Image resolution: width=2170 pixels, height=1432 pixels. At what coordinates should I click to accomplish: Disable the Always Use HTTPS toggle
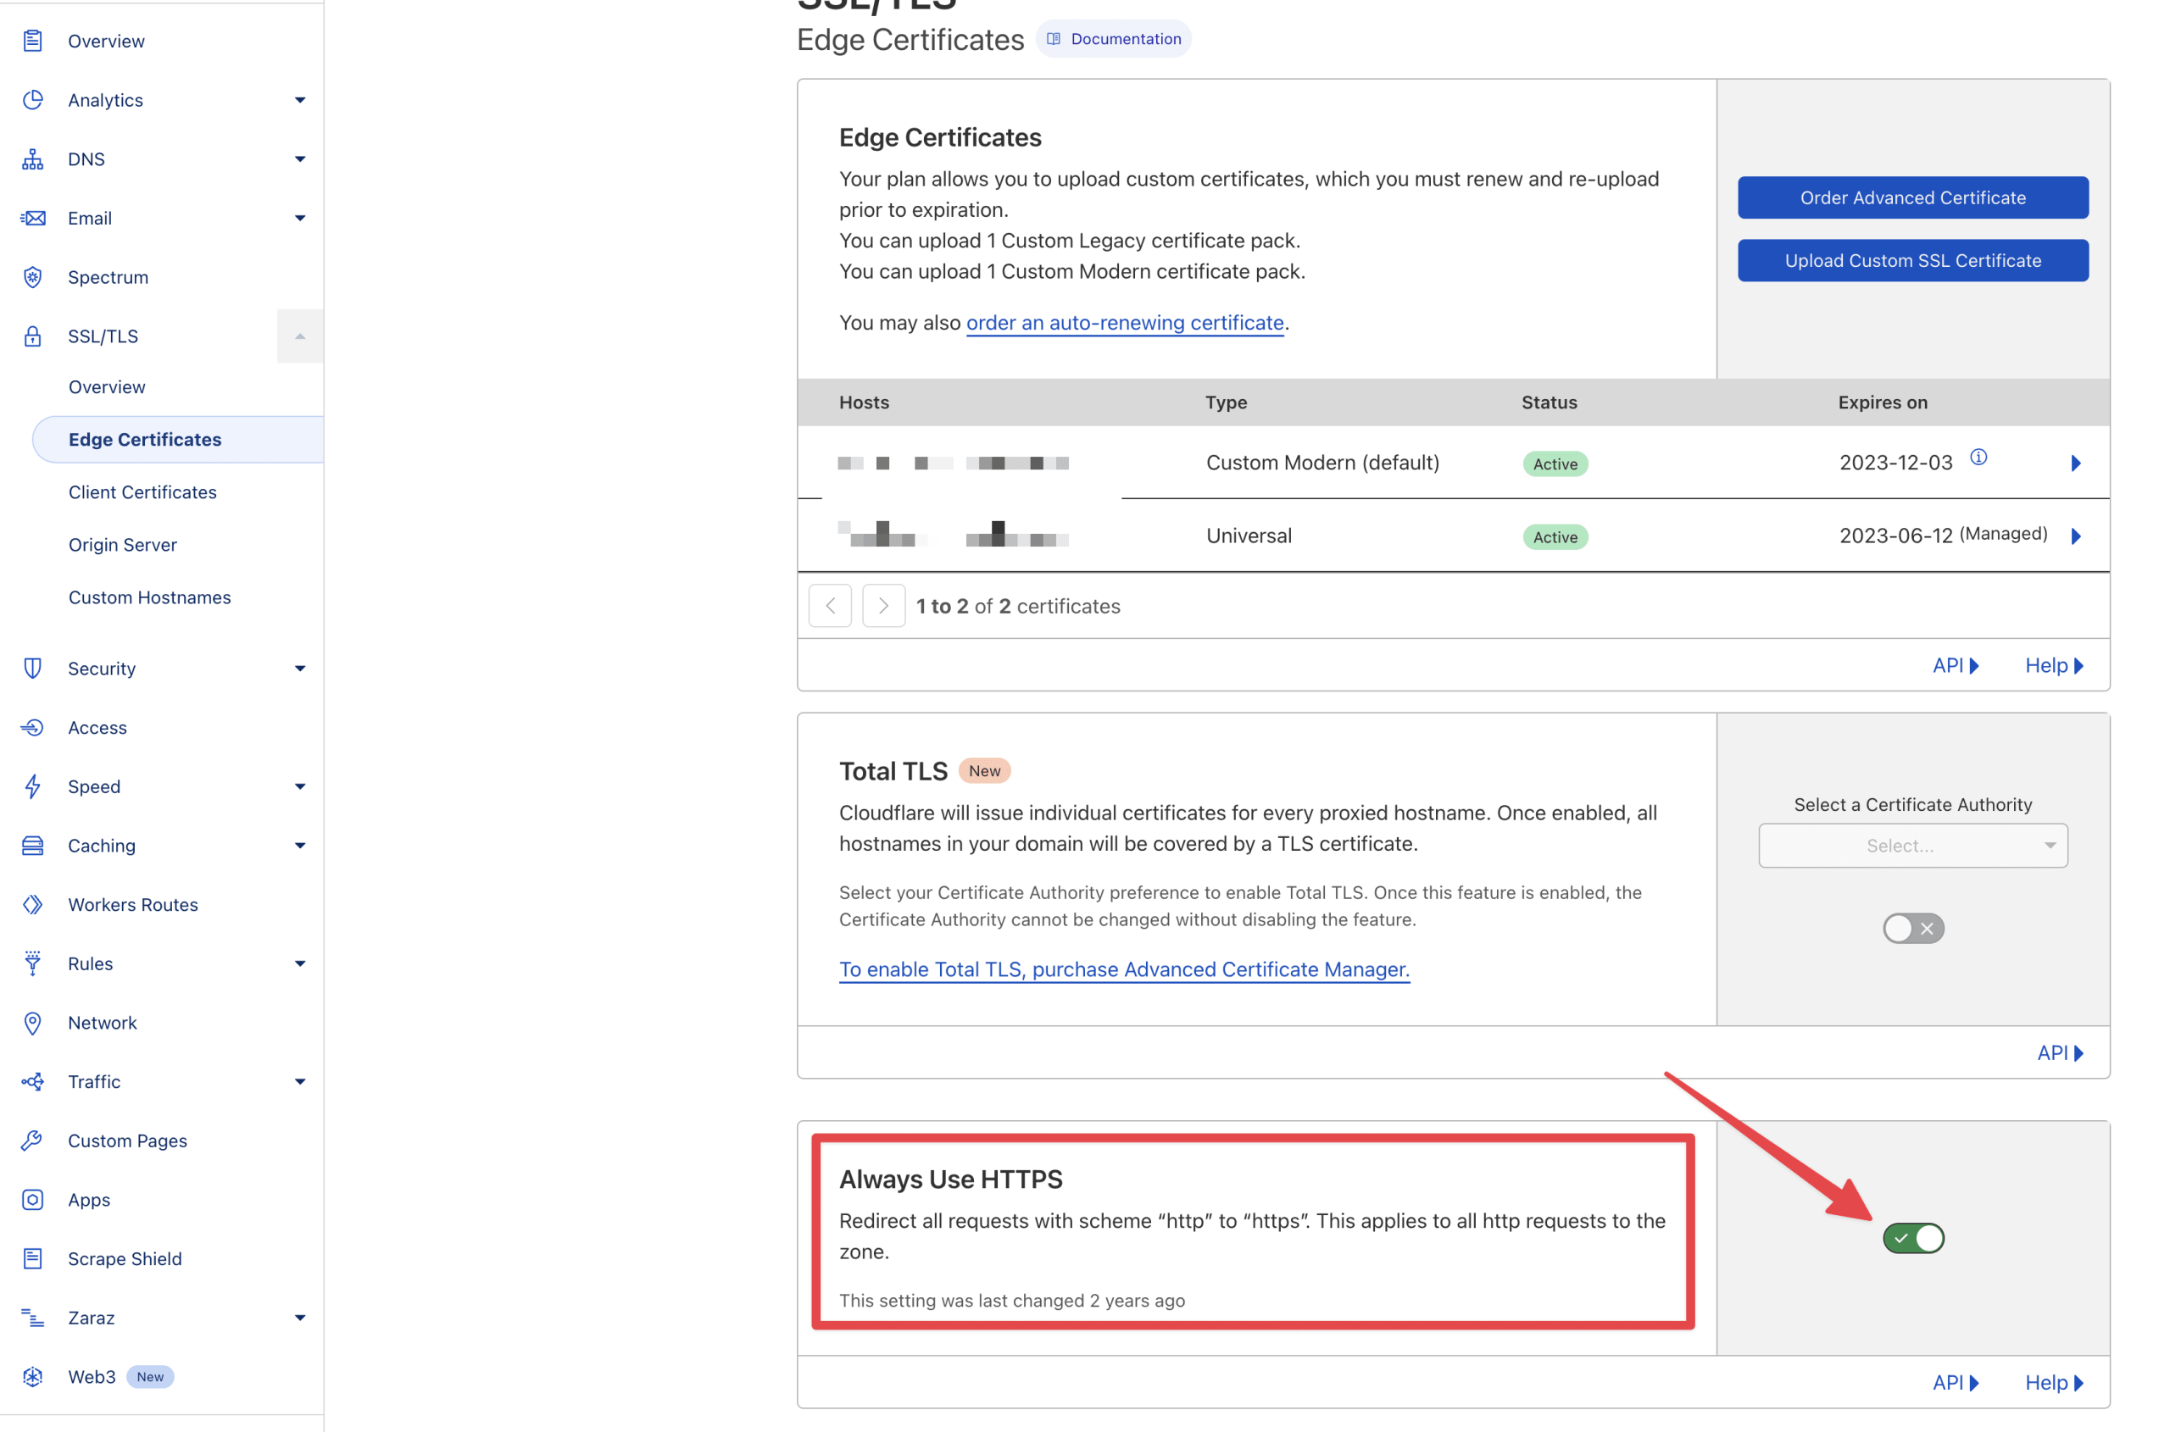click(1913, 1239)
